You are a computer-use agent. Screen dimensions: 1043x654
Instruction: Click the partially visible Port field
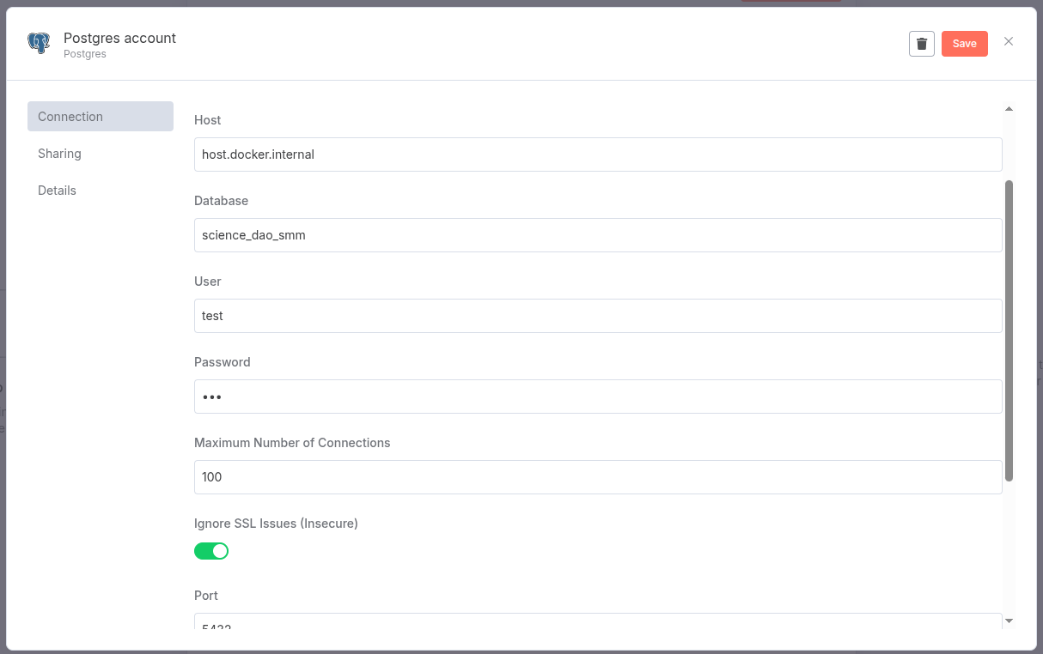point(598,622)
